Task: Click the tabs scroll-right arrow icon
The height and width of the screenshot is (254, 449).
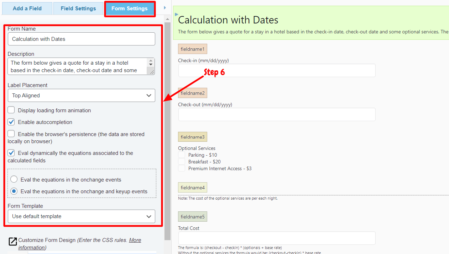Action: (165, 8)
